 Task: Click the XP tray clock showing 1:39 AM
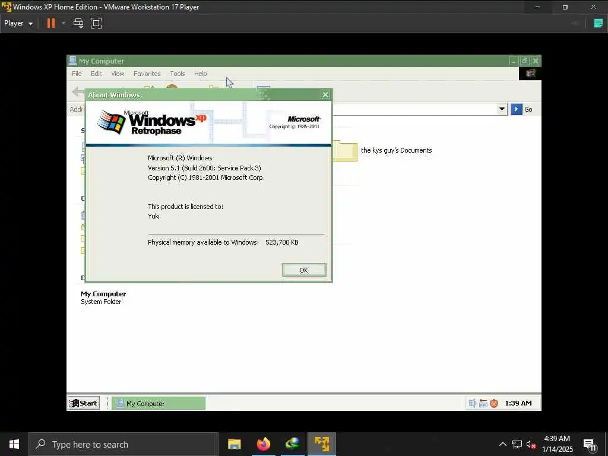point(518,403)
